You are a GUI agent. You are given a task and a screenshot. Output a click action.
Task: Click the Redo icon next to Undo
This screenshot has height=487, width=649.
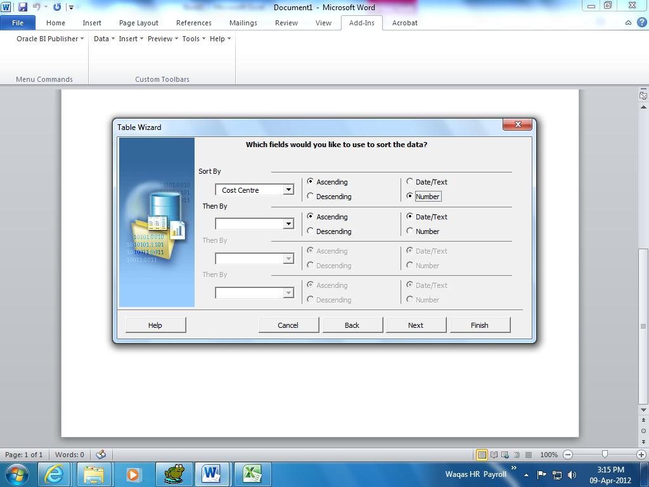[56, 6]
